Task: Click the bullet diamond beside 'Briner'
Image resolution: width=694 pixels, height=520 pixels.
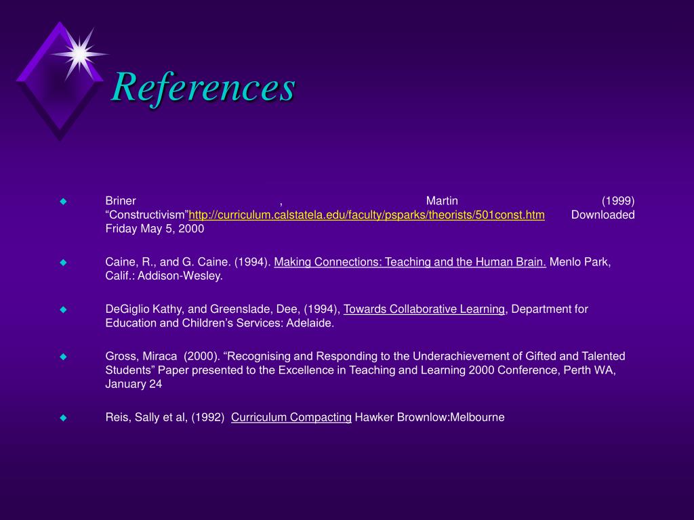Action: [x=63, y=202]
